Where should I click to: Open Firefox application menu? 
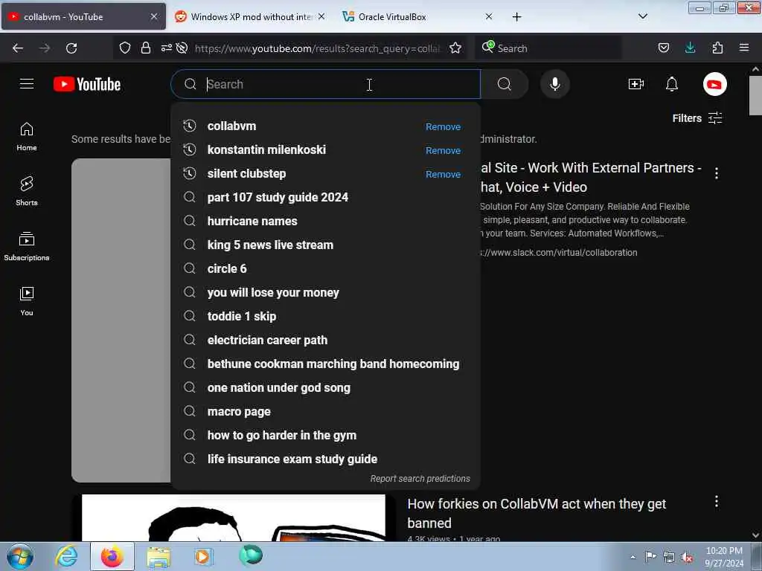coord(744,48)
